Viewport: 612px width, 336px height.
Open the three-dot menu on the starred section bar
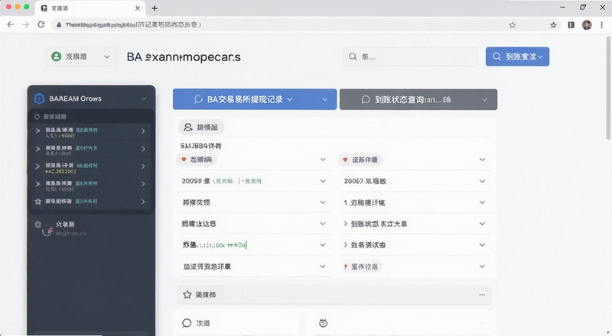coord(482,295)
